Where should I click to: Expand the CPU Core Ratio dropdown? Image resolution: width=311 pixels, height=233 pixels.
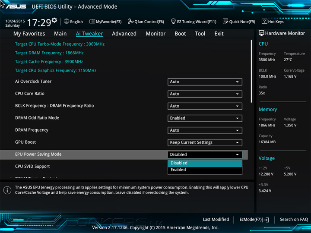[205, 94]
